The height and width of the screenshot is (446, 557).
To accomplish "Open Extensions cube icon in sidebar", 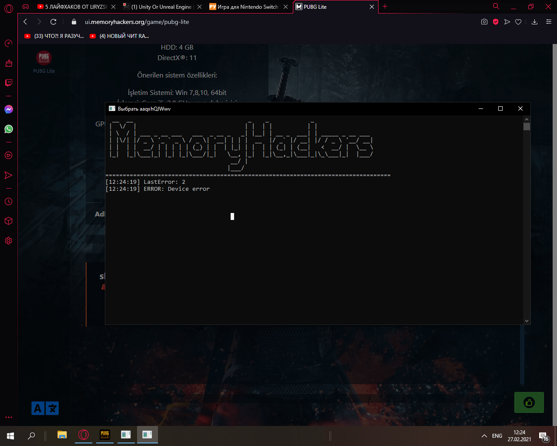I will 8,221.
